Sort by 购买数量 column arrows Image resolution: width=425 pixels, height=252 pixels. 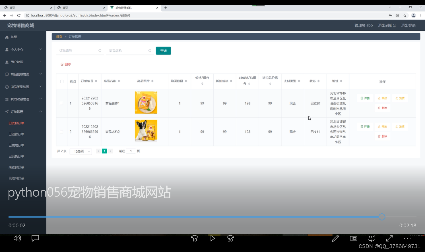coord(186,81)
